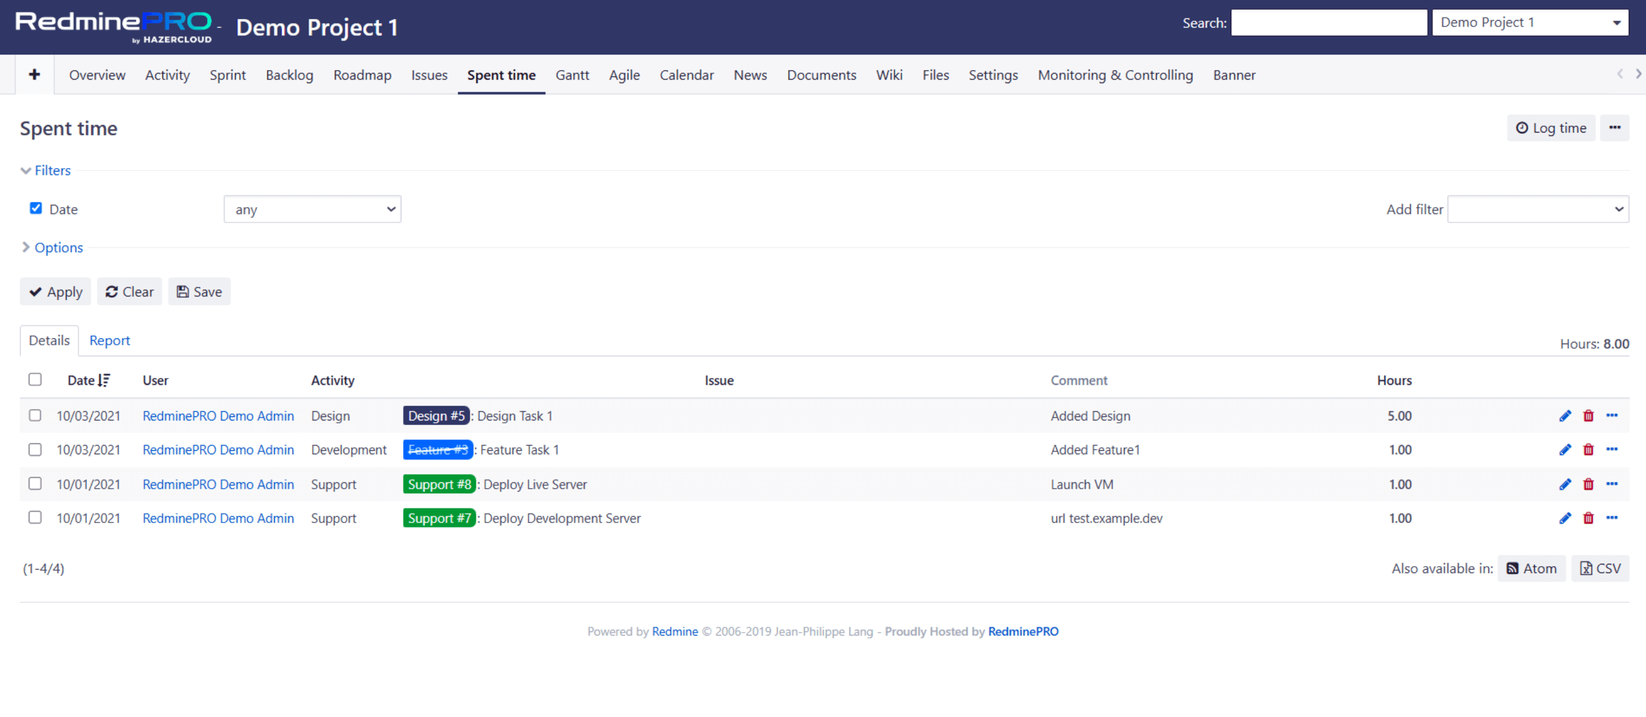Click the save floppy disk icon in filters
Screen dimensions: 1646x717
184,292
